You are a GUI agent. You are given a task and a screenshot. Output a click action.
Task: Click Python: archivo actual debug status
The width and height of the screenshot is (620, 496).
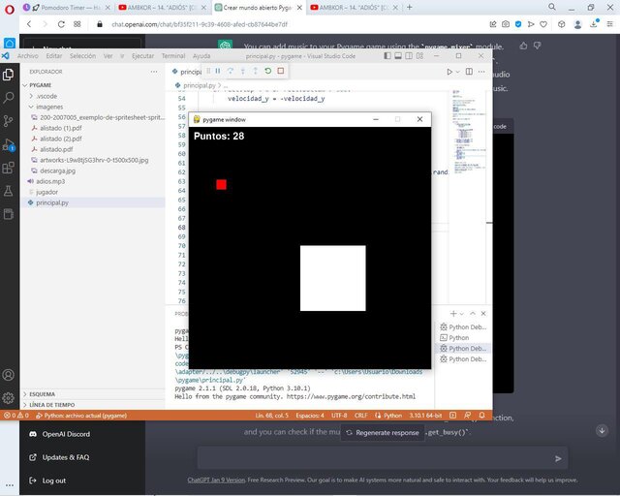click(81, 416)
